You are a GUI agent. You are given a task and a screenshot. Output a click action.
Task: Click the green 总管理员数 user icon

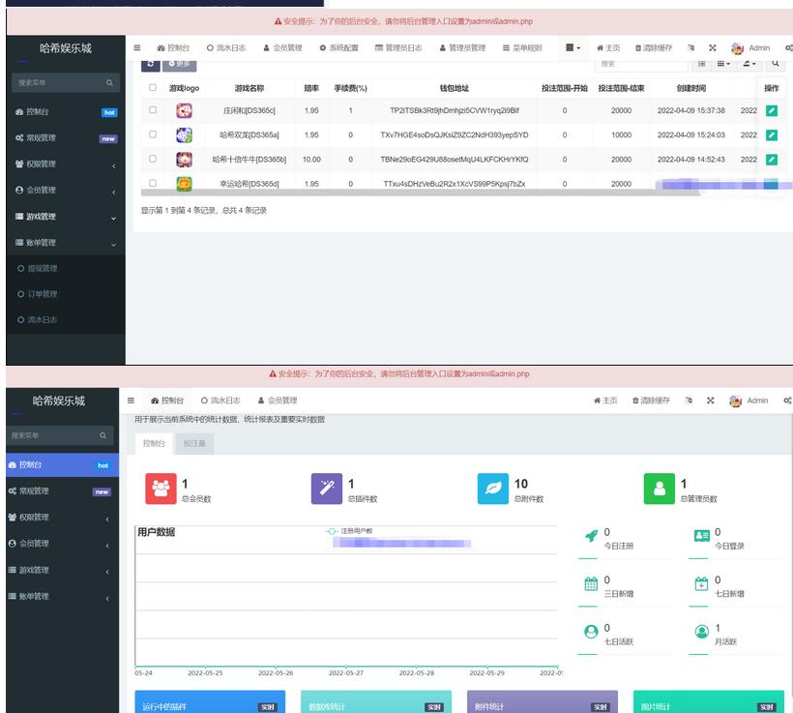(660, 490)
